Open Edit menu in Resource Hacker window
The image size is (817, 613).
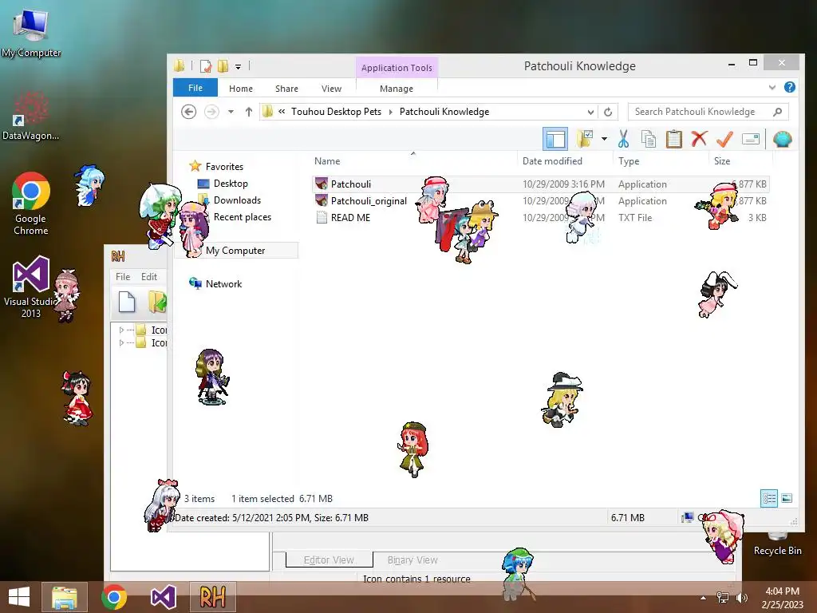pos(149,277)
